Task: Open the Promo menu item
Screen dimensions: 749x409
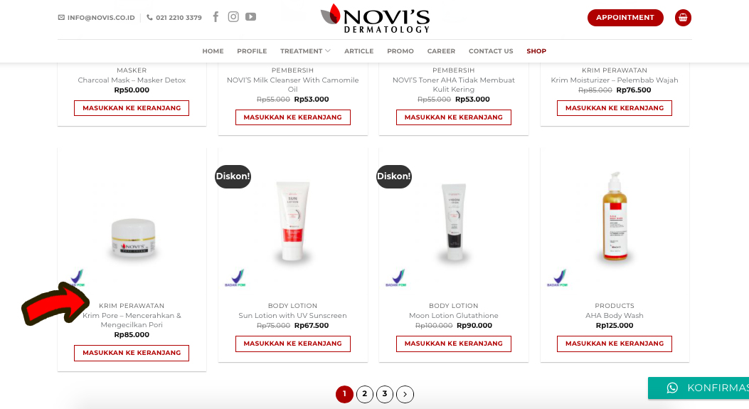Action: (400, 51)
